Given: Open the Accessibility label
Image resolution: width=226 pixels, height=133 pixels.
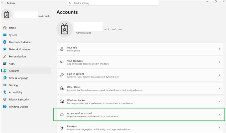Looking at the screenshot, I should (x=16, y=92).
